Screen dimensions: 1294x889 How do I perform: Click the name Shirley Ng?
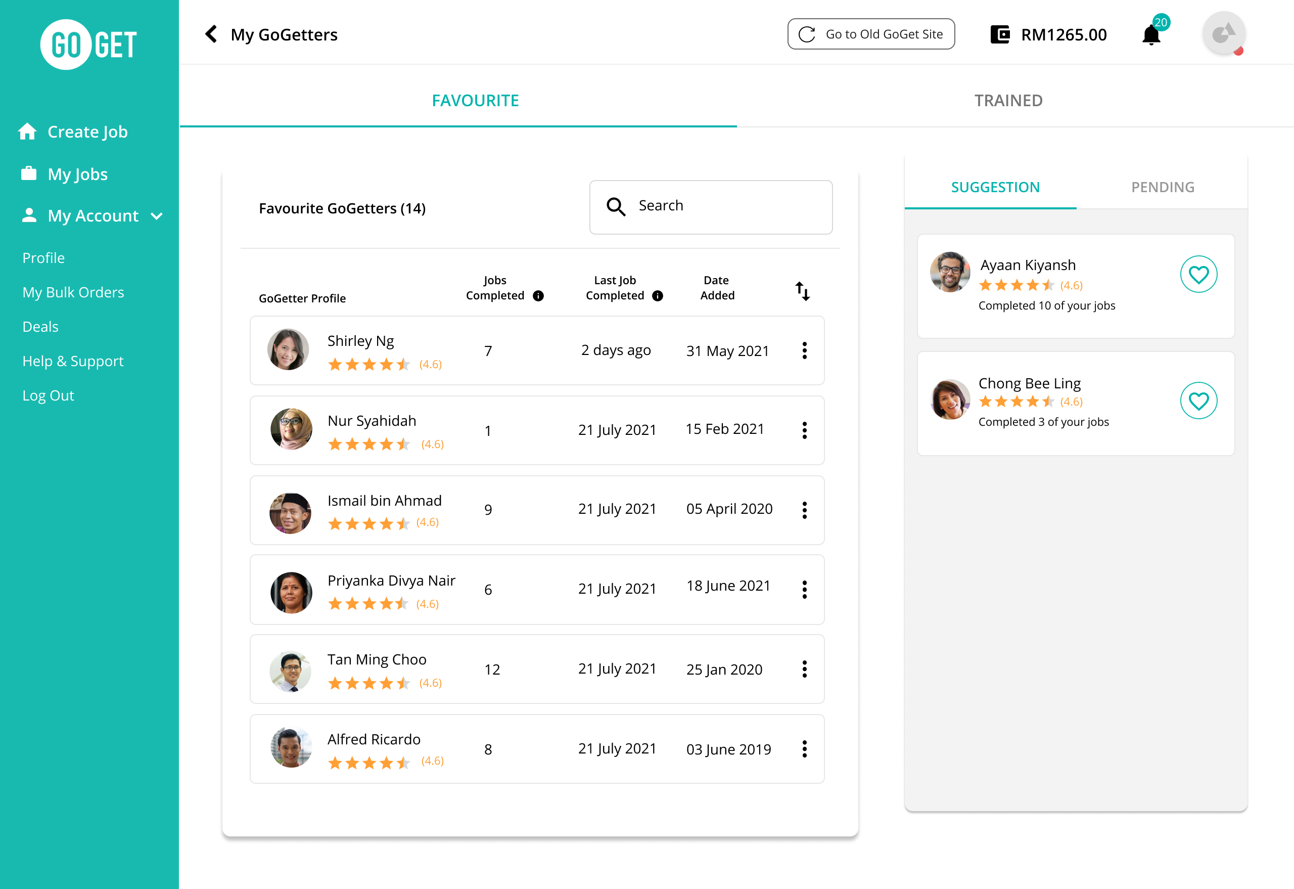point(360,341)
